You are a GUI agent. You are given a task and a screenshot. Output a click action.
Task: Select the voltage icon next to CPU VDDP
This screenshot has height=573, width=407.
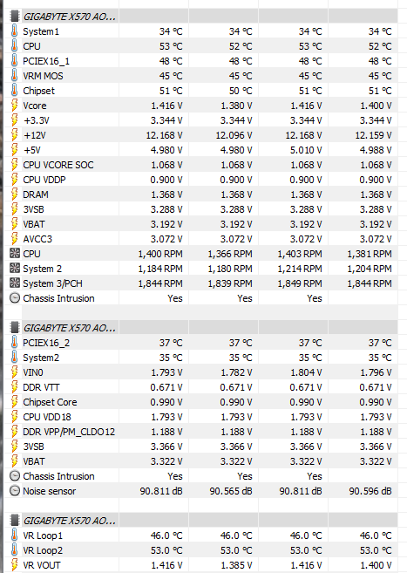pos(14,180)
